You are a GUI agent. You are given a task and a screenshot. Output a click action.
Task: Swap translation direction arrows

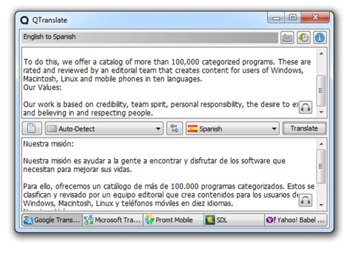pos(174,128)
